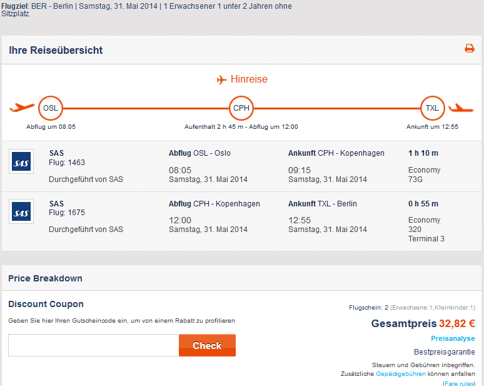484x389 pixels.
Task: Click the Bestpreisgarantie text
Action: click(x=445, y=352)
